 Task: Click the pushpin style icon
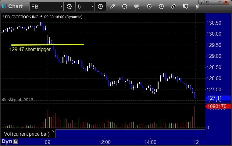pyautogui.click(x=173, y=6)
